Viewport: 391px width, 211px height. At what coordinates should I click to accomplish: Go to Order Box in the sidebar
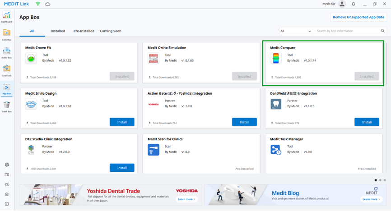tap(7, 53)
